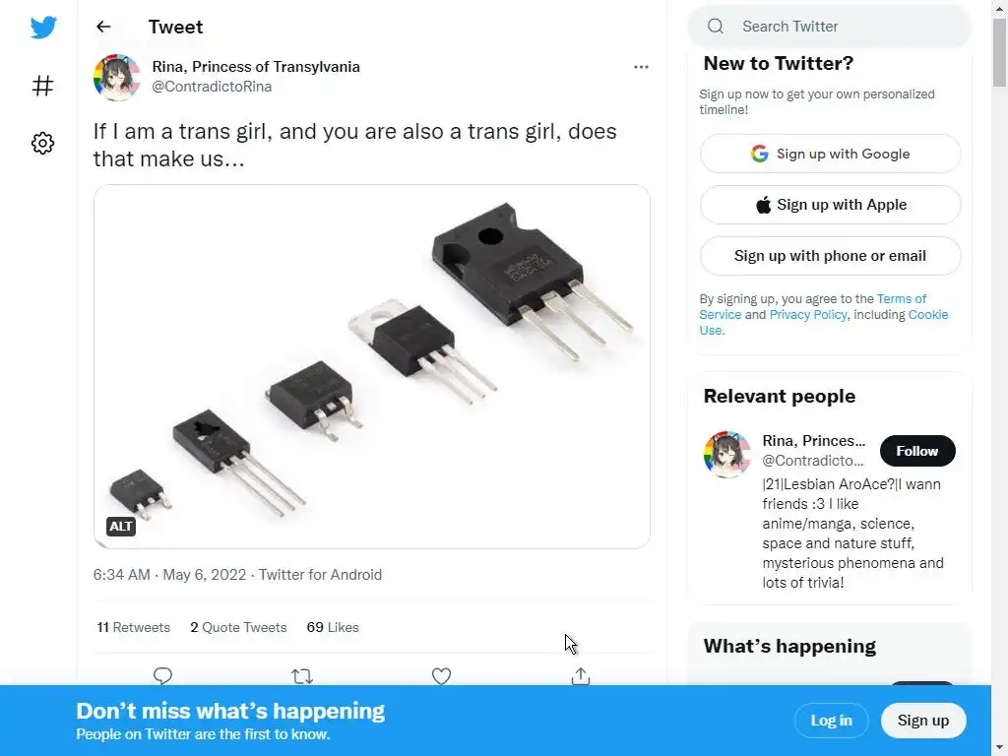Click the Twitter bird logo
1008x756 pixels.
(43, 28)
